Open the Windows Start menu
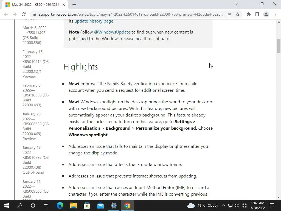Image resolution: width=281 pixels, height=211 pixels. click(7, 206)
